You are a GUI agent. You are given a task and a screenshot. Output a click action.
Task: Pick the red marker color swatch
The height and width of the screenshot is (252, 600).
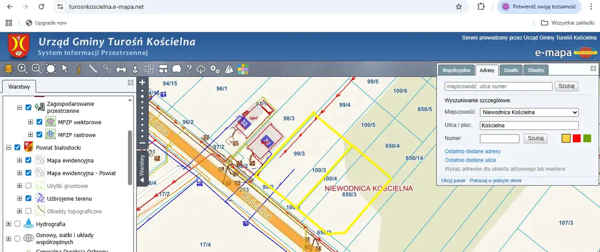[577, 138]
